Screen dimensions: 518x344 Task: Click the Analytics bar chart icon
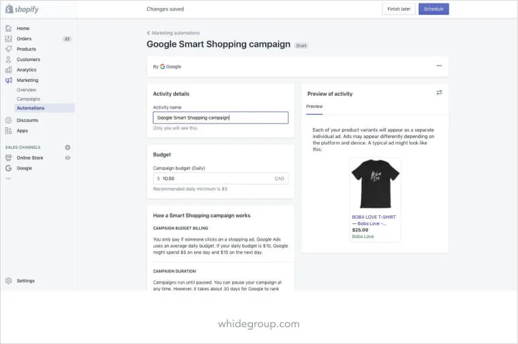coord(9,70)
